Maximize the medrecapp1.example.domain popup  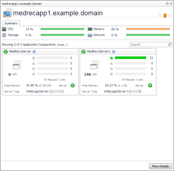click(167, 4)
